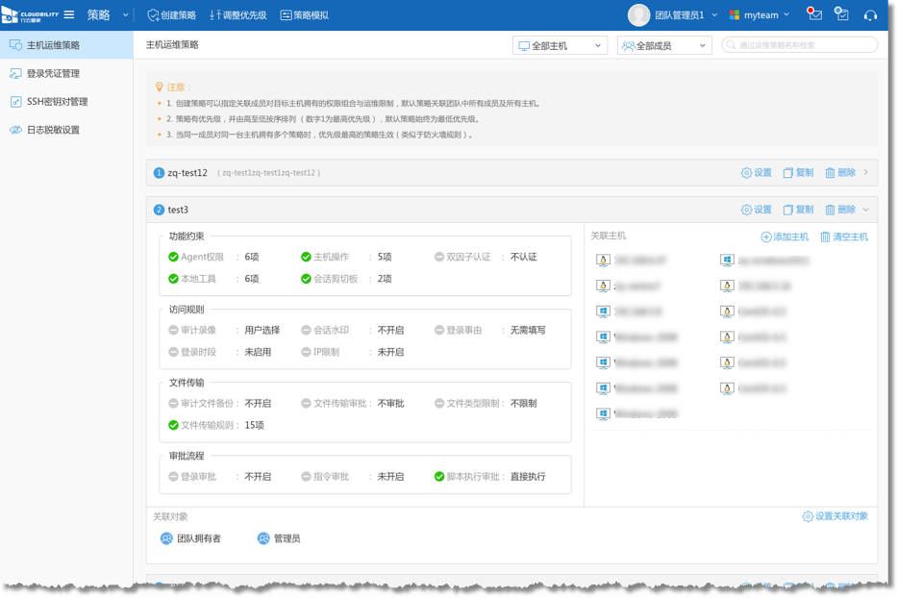Viewport: 897px width, 598px height.
Task: Open the task checklist icon in the header
Action: click(x=841, y=13)
